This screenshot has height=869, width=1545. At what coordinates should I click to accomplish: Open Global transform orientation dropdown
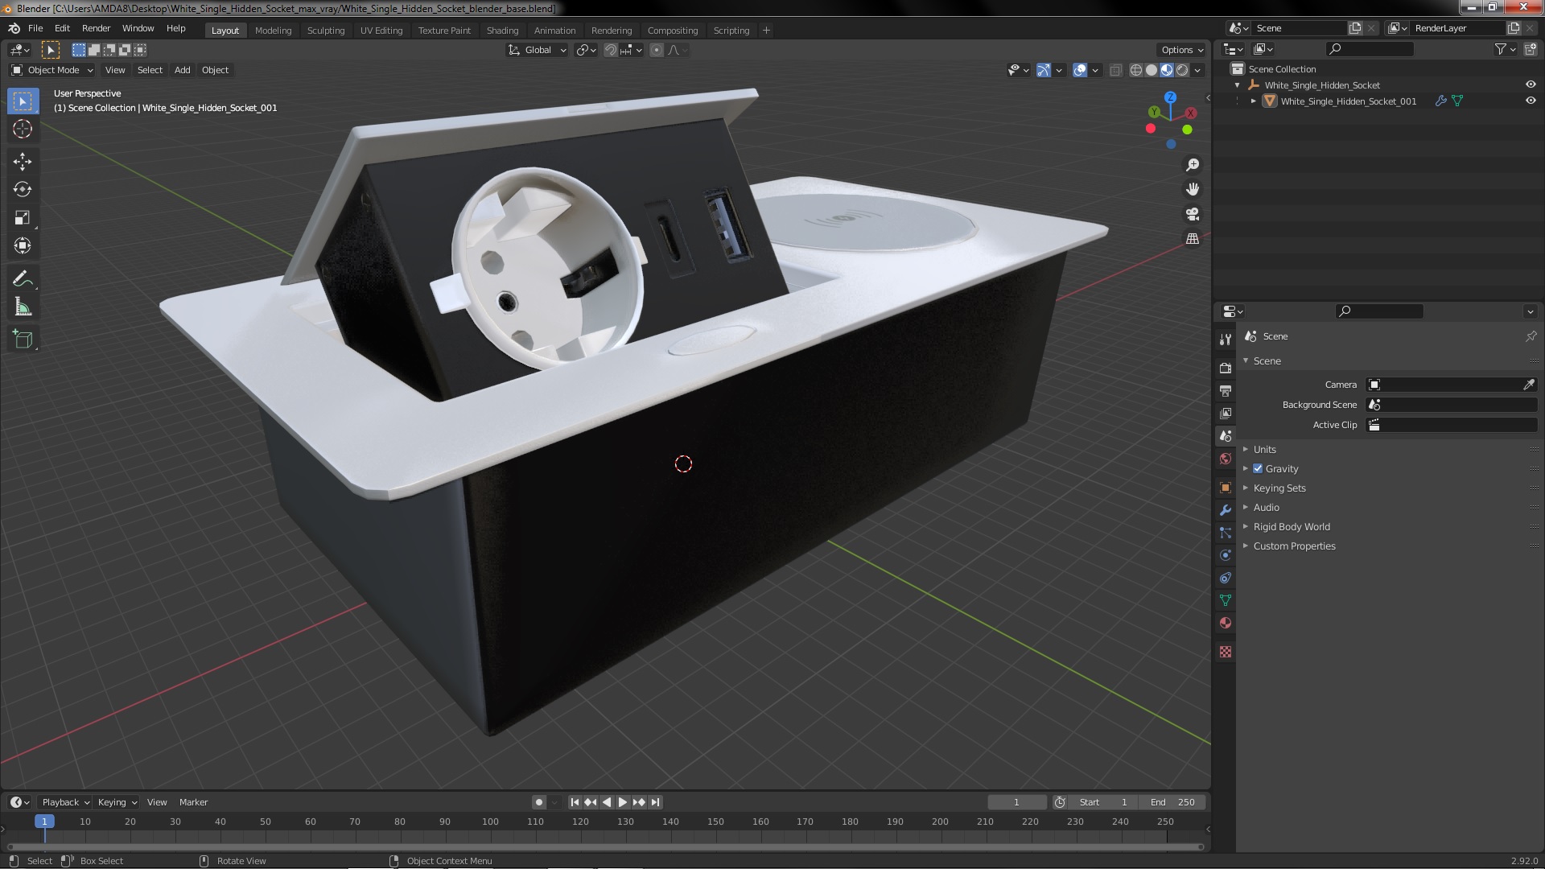pyautogui.click(x=537, y=50)
